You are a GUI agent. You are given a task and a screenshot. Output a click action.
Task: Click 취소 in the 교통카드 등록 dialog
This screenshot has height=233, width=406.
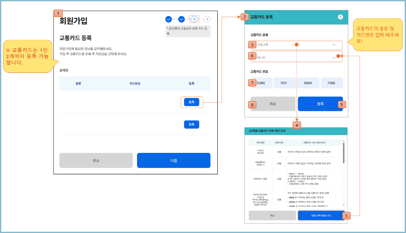point(273,104)
